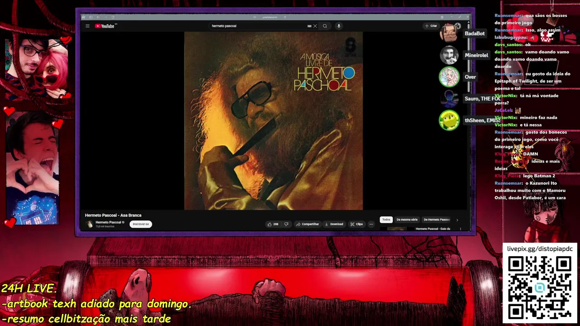Show more filter chips with arrow
The image size is (580, 326).
(x=457, y=220)
